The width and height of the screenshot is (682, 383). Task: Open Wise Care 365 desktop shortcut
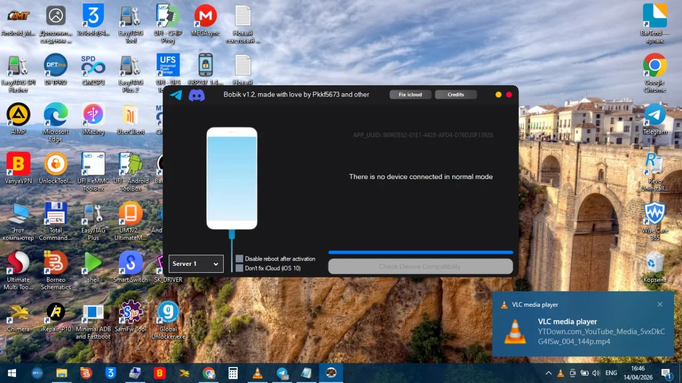(x=654, y=221)
